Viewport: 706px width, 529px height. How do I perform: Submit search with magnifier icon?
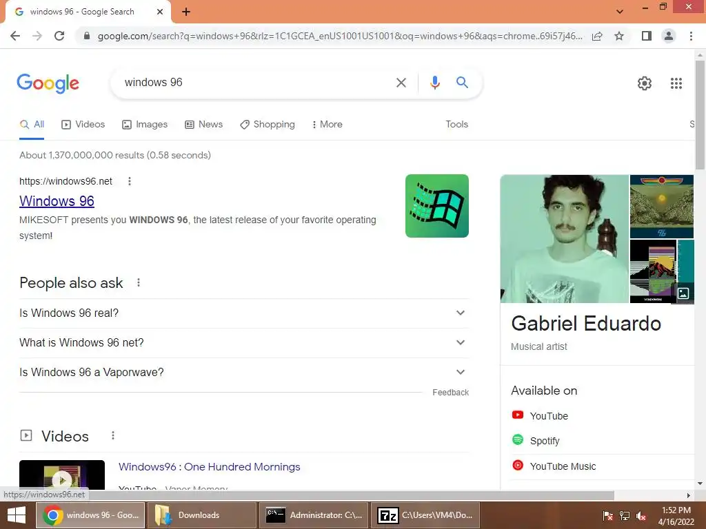[x=462, y=83]
